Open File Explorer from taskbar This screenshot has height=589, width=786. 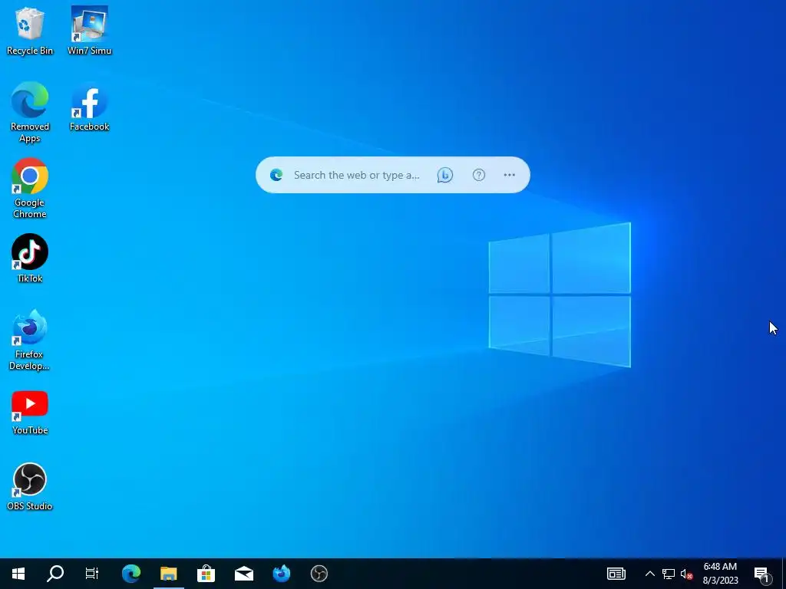coord(168,574)
